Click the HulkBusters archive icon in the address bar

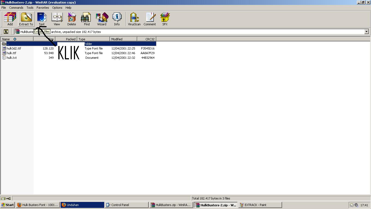(x=17, y=32)
